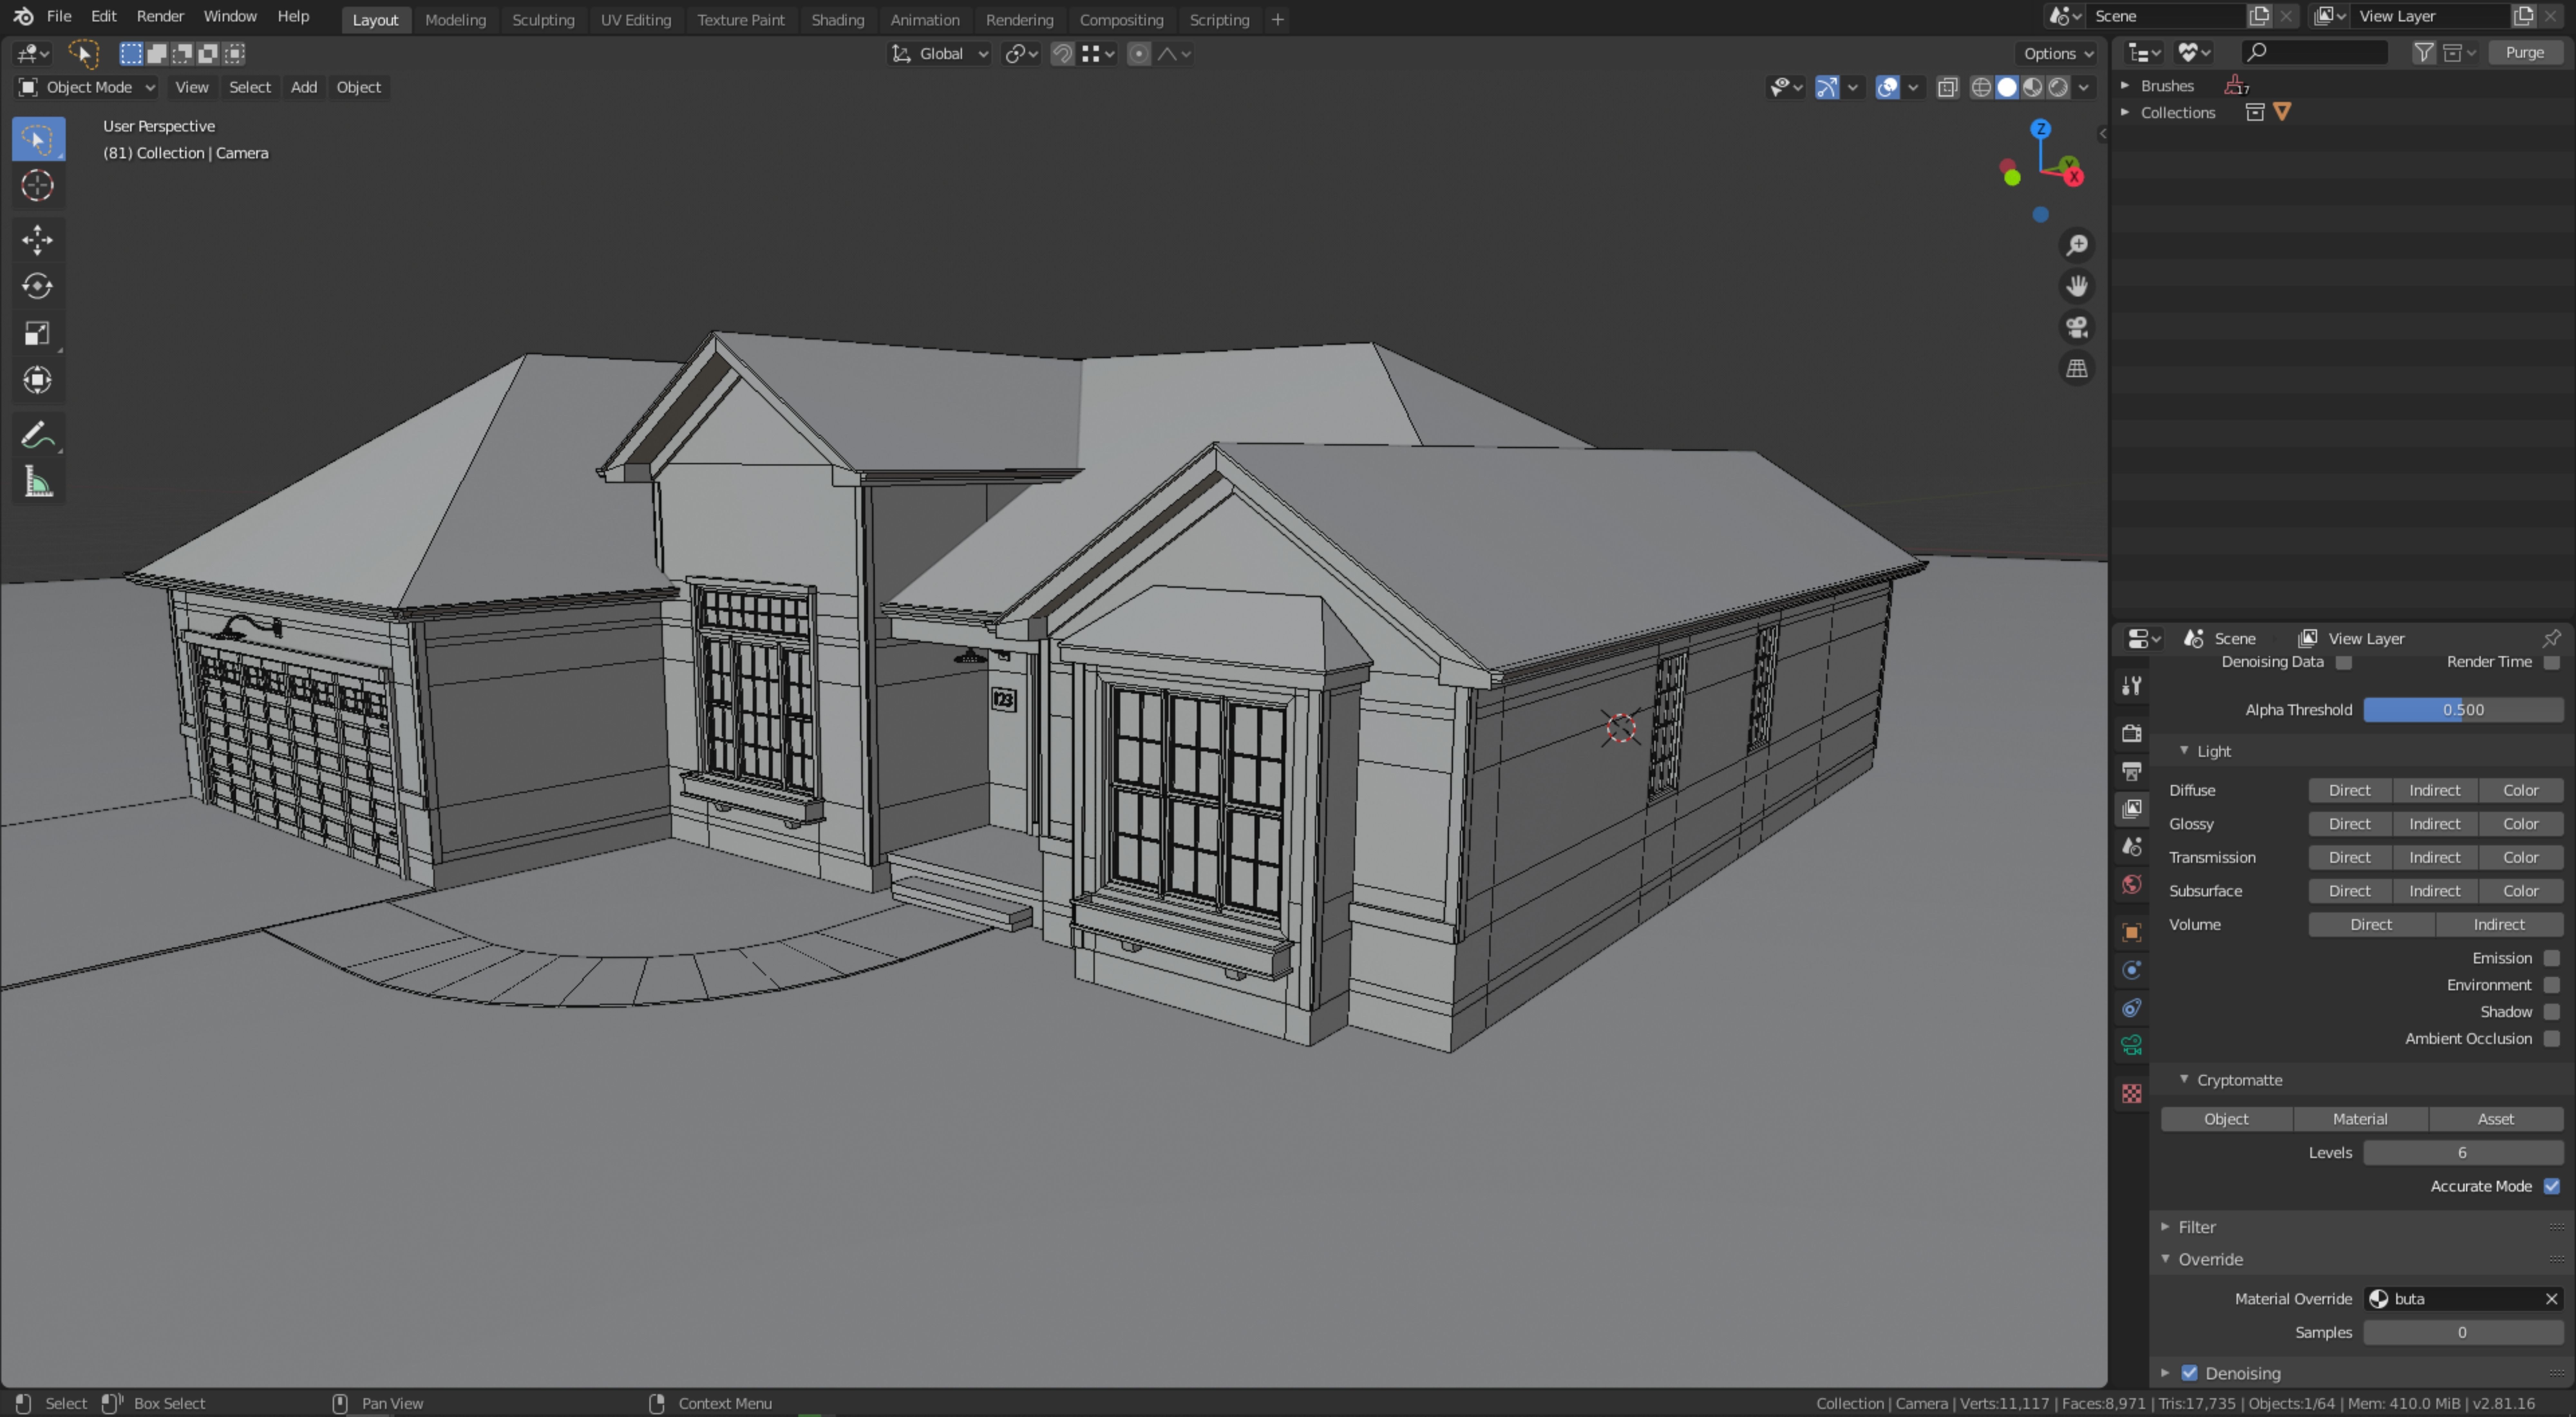Collapse the Light panel

tap(2184, 751)
